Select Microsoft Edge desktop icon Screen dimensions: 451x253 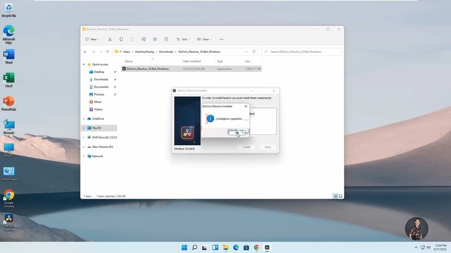click(9, 34)
